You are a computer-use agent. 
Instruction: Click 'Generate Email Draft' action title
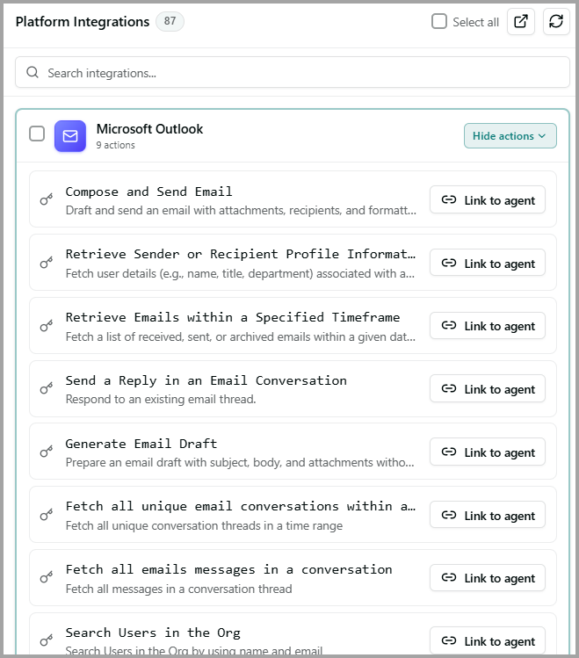click(x=141, y=444)
